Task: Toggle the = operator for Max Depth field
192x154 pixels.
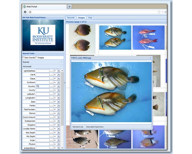Action: point(55,133)
